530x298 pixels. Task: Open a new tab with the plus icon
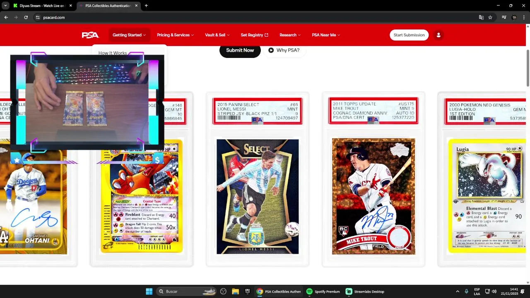tap(146, 6)
